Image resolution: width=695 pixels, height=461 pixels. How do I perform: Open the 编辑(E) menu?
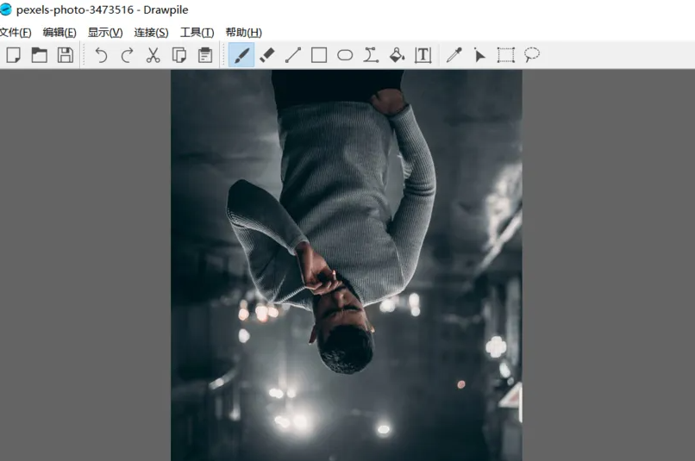59,32
